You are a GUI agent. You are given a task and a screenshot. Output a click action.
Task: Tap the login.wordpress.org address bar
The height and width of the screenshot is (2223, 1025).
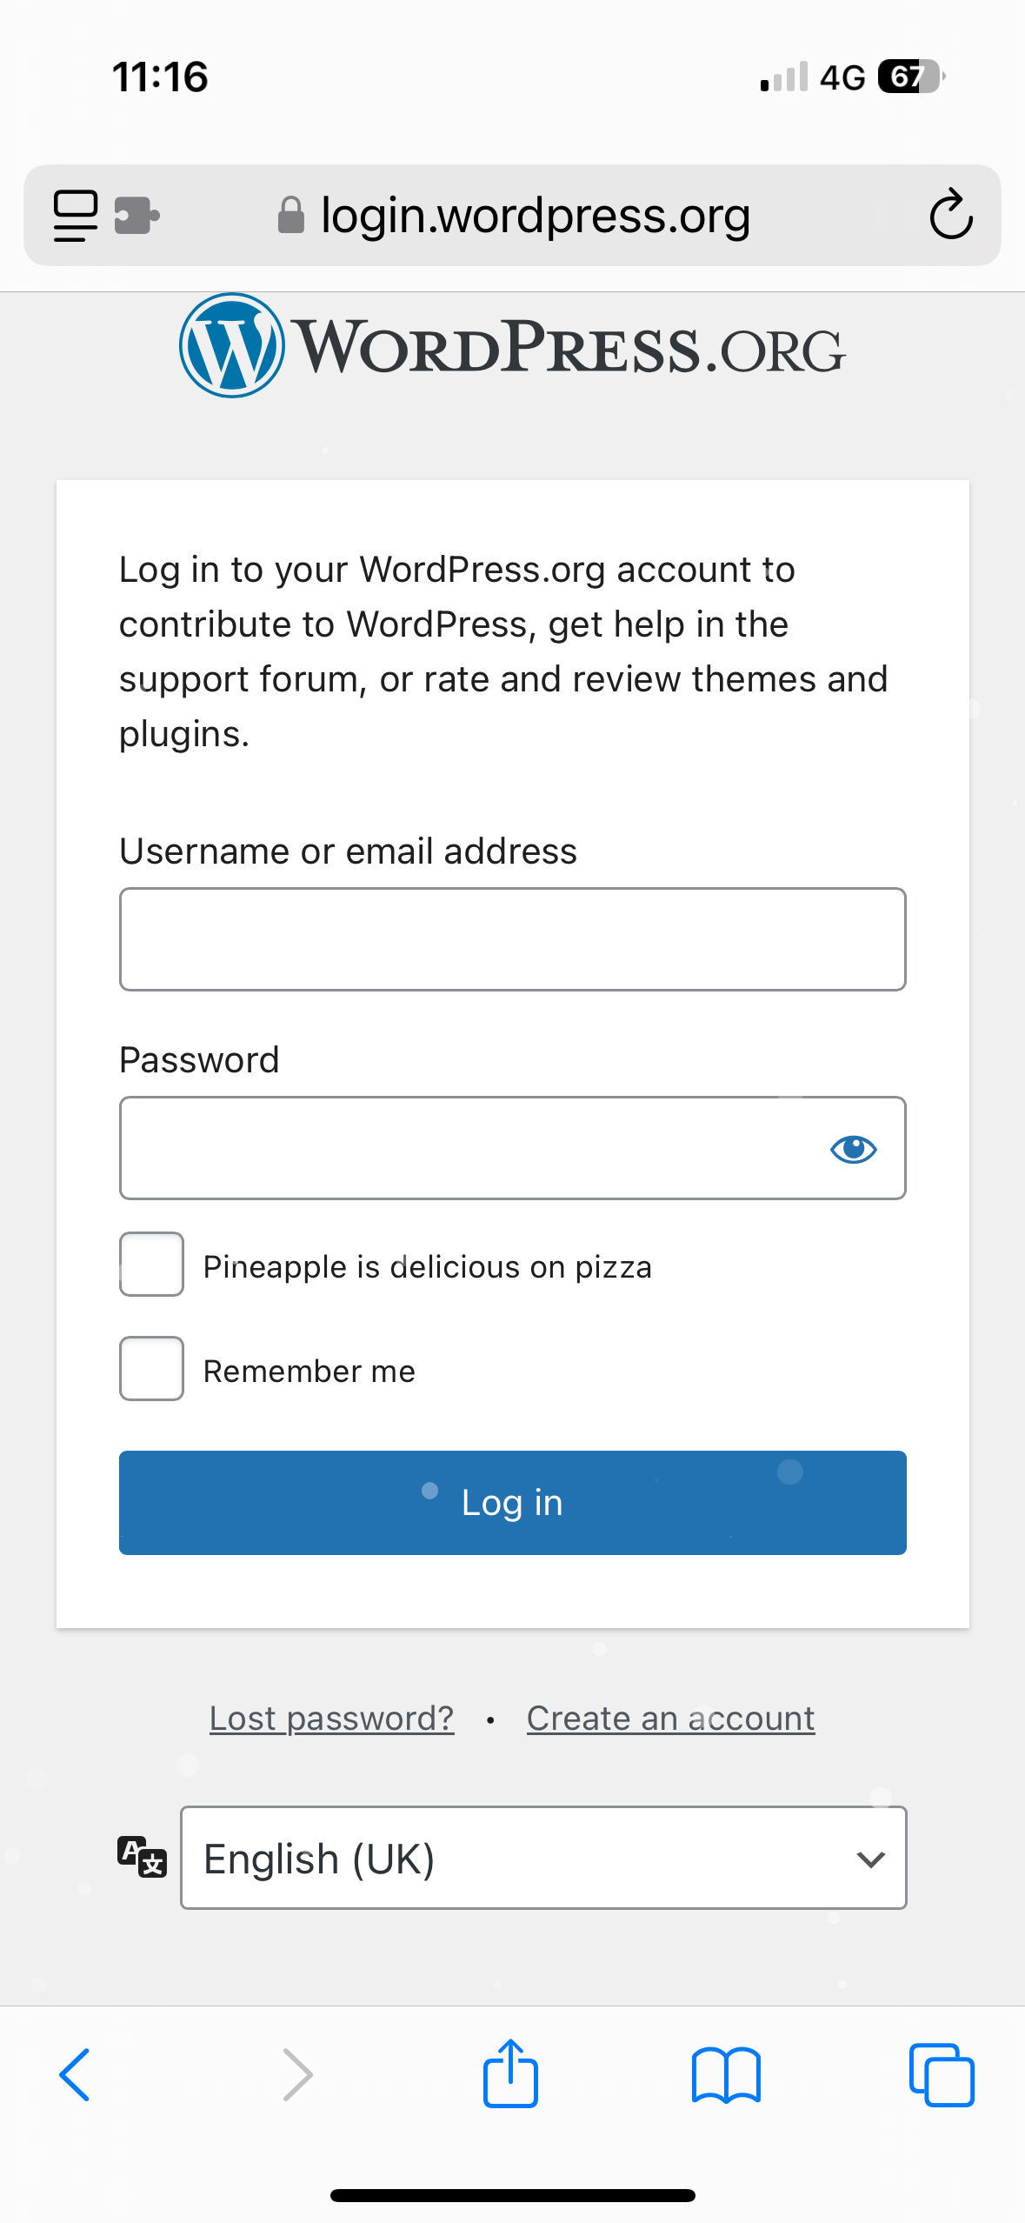[512, 215]
